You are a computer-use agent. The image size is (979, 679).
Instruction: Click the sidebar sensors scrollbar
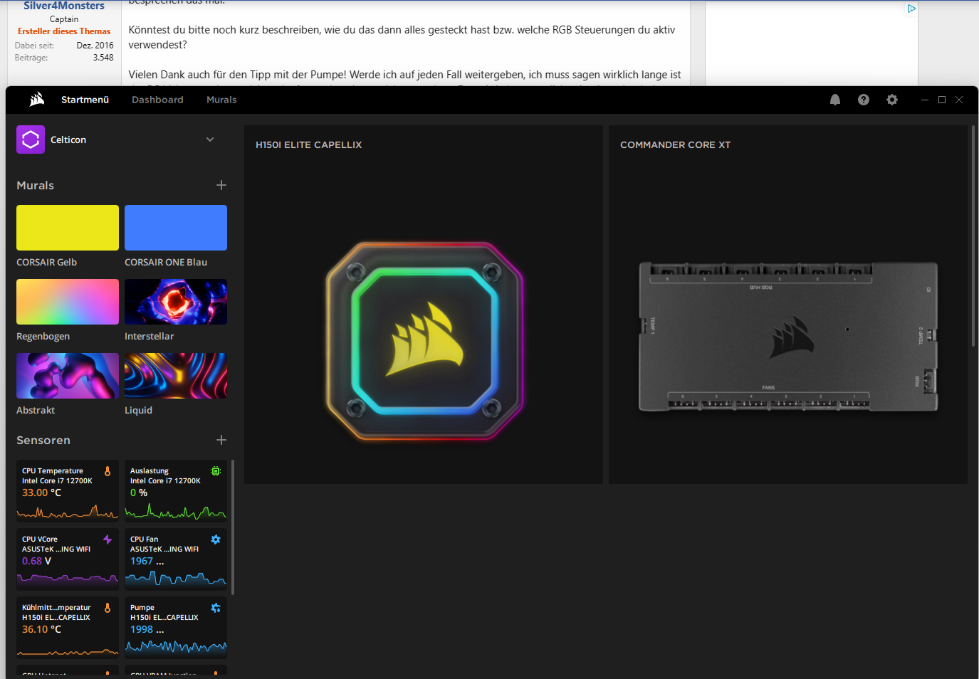click(233, 527)
